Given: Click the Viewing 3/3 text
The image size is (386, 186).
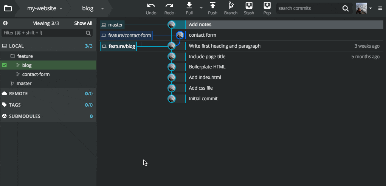Looking at the screenshot, I should [x=46, y=23].
